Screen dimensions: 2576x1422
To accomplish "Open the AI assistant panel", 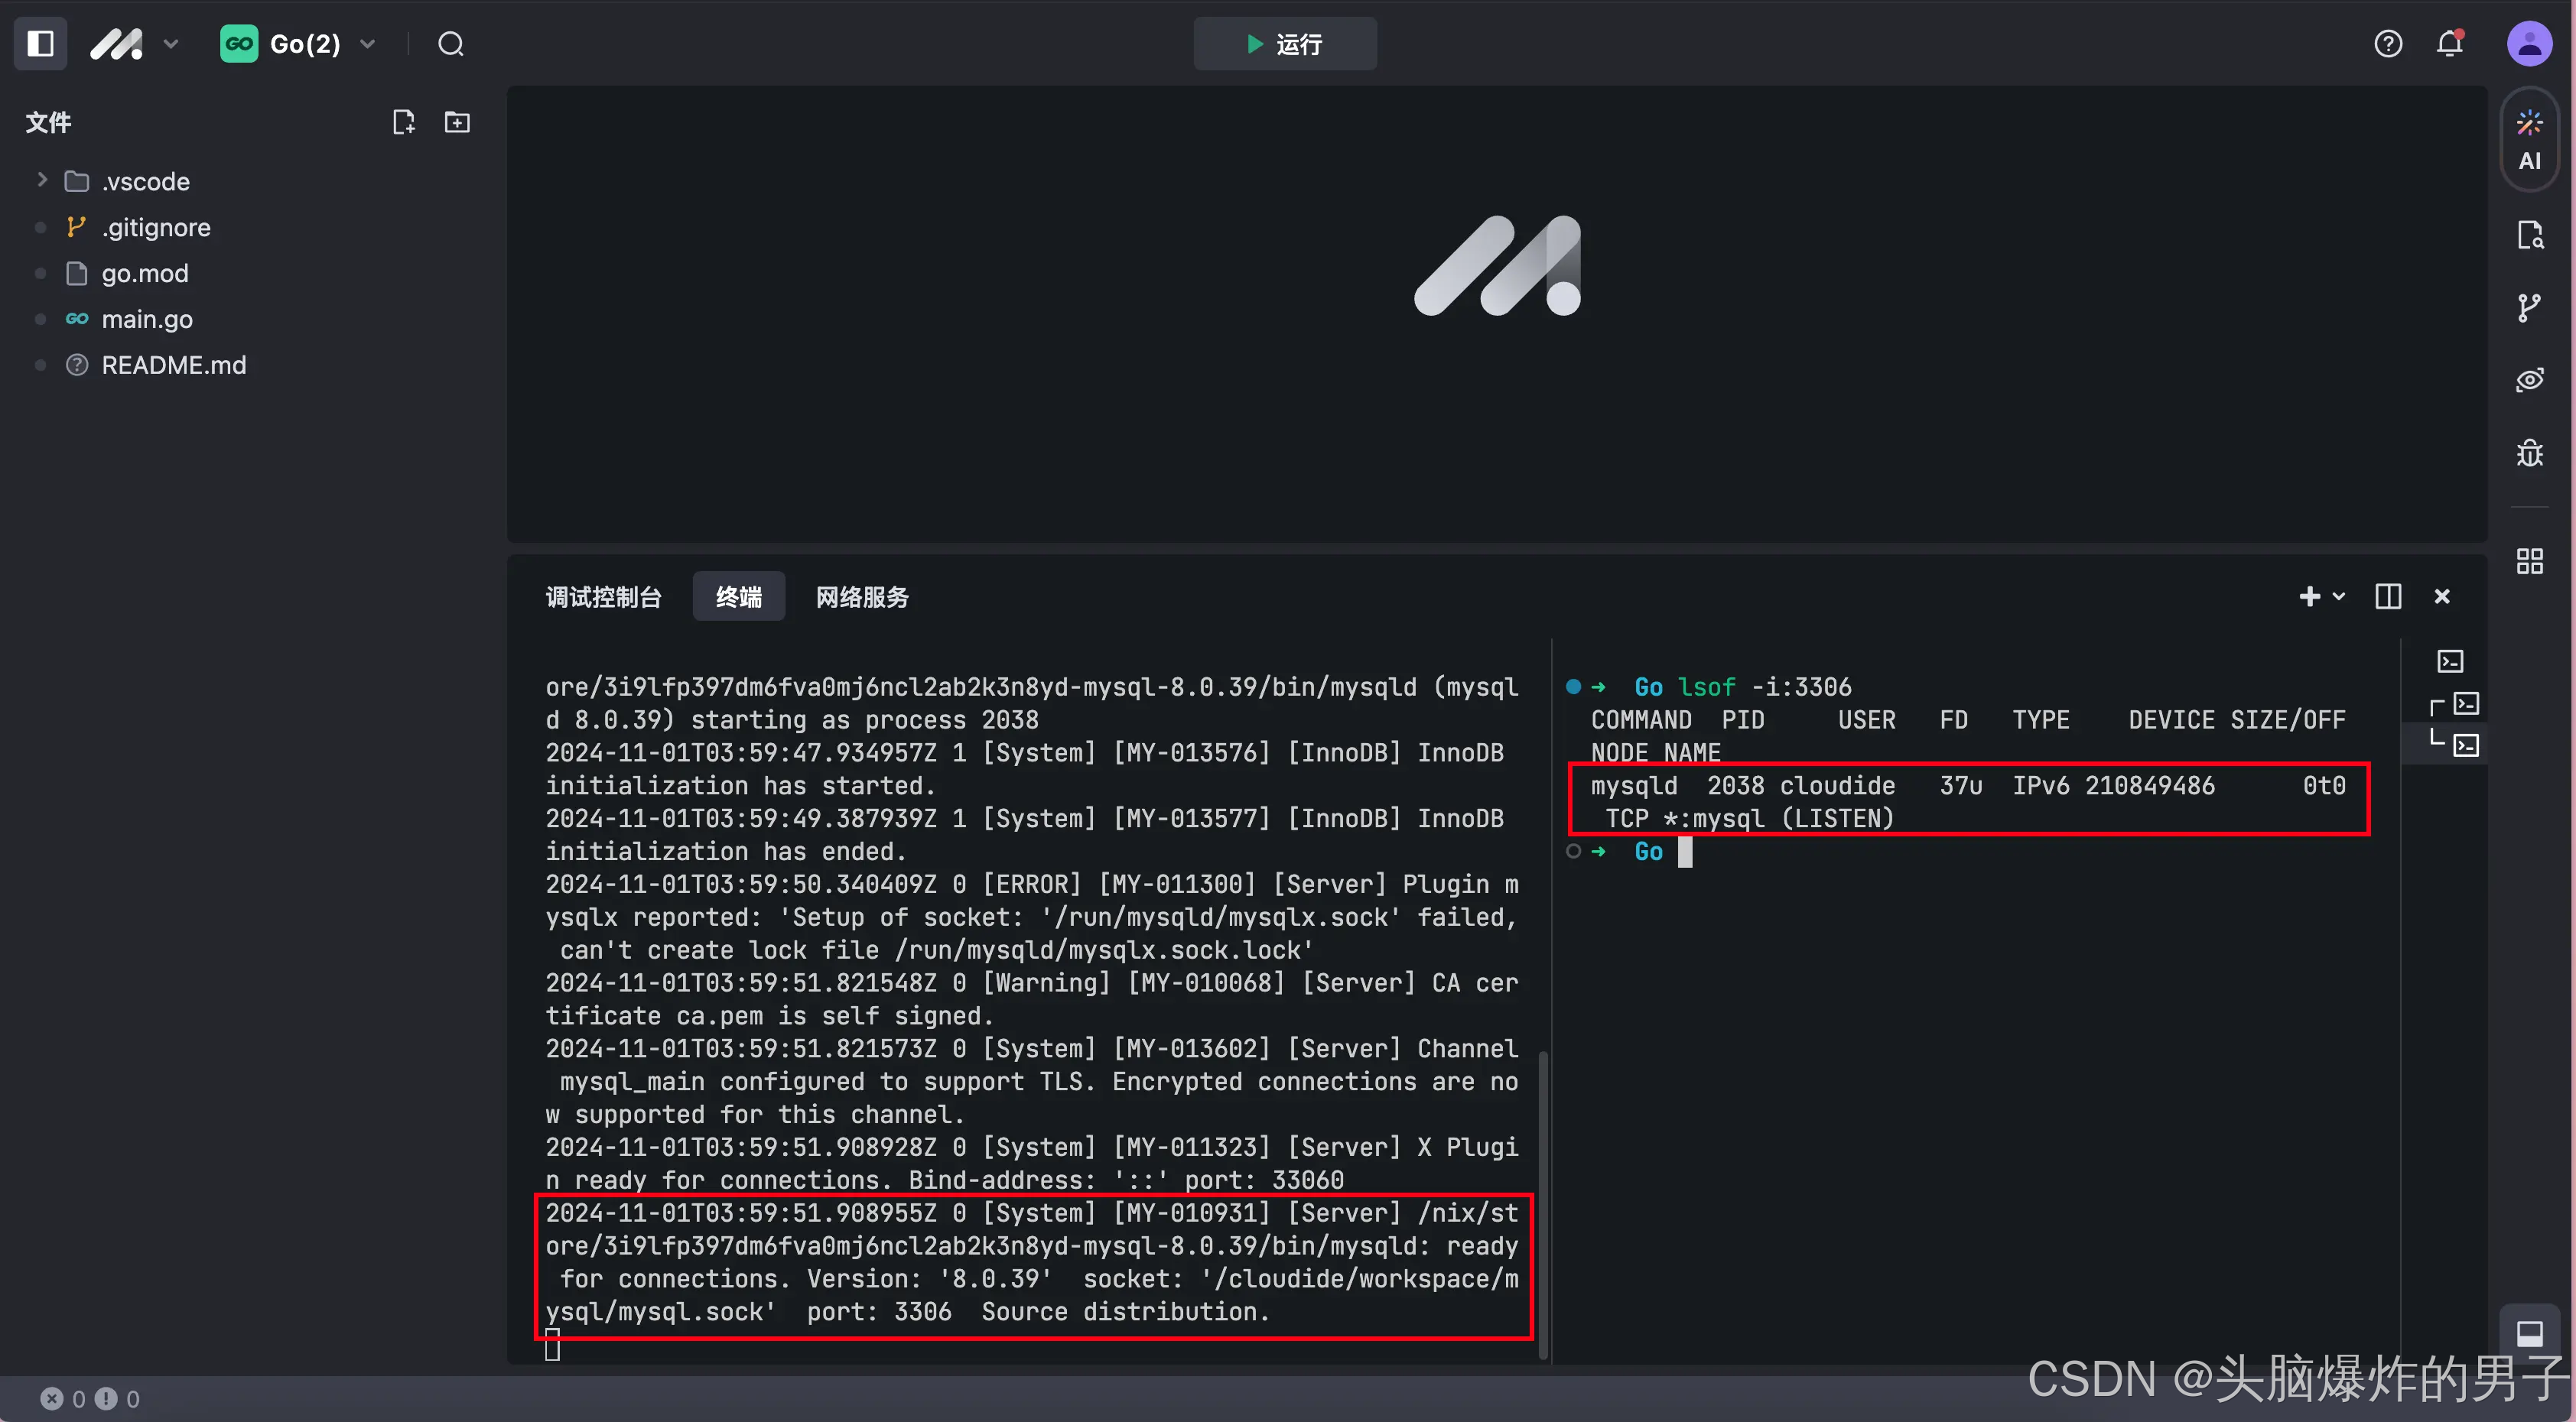I will [x=2529, y=140].
